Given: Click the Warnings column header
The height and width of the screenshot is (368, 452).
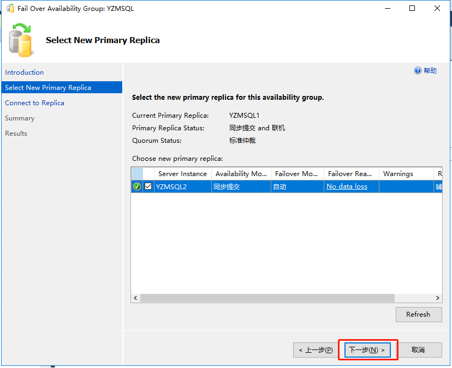Looking at the screenshot, I should (x=398, y=174).
